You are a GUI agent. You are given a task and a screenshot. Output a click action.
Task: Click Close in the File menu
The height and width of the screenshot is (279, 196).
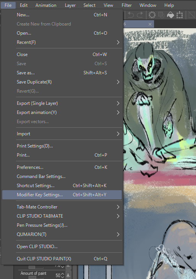tap(62, 55)
